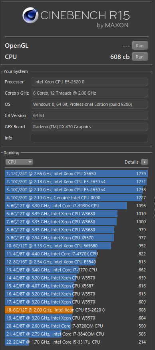Viewport: 155px width, 350px height.
Task: Select ranking row 8 W3680 scoring 979
Action: pyautogui.click(x=76, y=230)
